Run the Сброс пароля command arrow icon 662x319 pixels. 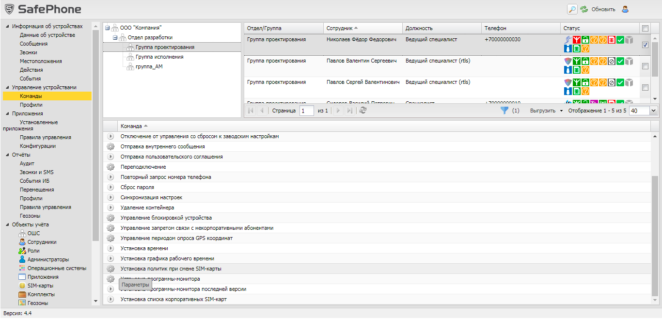click(x=110, y=187)
